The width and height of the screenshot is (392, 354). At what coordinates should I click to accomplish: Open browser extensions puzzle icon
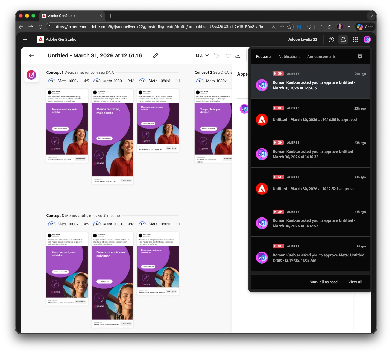pos(309,27)
